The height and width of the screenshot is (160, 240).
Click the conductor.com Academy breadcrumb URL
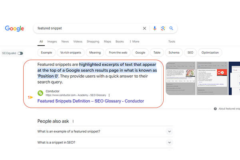(x=76, y=95)
